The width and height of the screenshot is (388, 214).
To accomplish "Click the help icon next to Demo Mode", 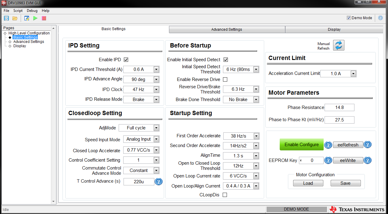I will tap(380, 18).
